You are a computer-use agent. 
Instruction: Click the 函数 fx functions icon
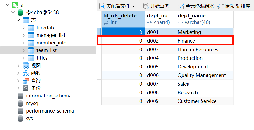[x=26, y=73]
